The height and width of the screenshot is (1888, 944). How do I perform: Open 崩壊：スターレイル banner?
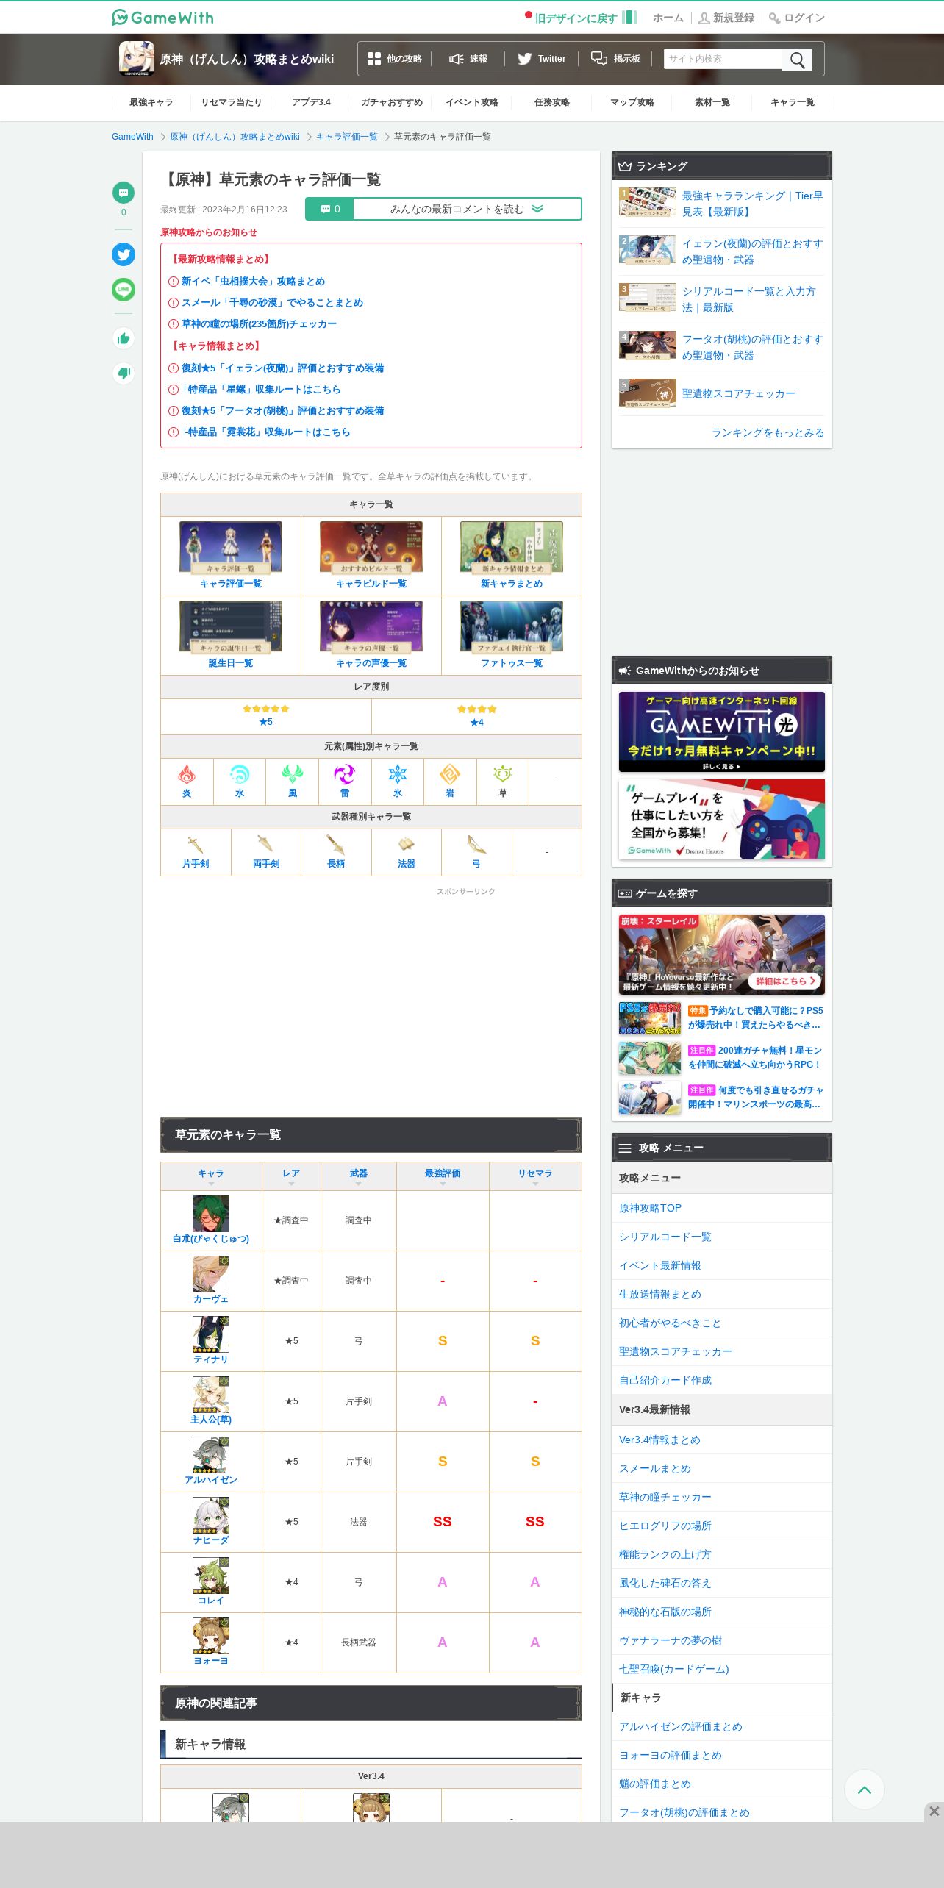(722, 954)
